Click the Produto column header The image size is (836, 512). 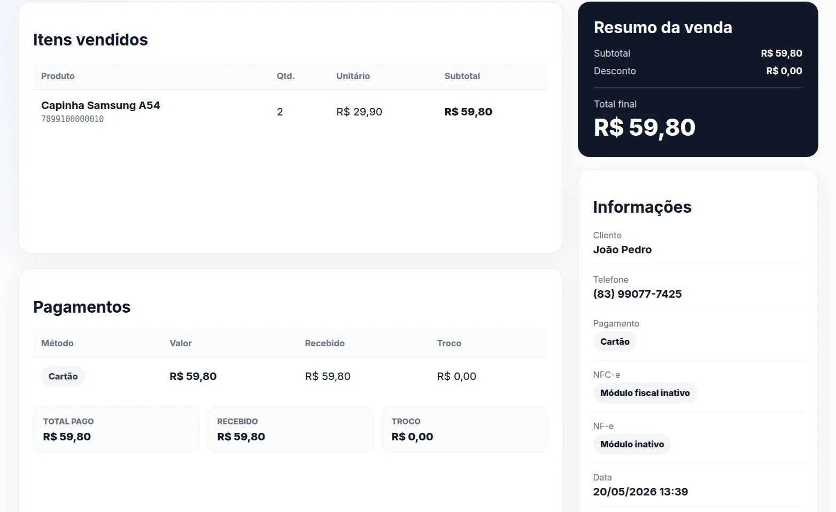pos(58,76)
